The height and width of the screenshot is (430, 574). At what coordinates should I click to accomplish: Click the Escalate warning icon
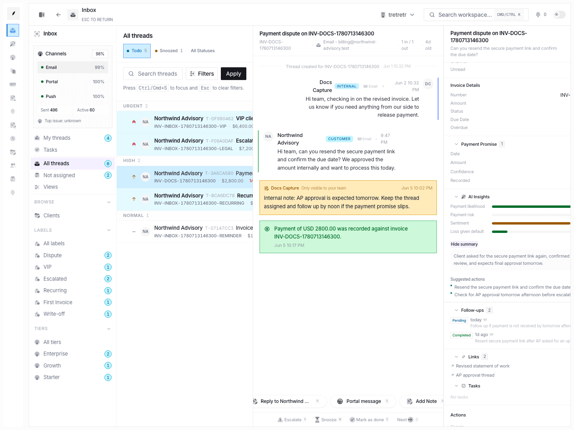click(x=280, y=420)
